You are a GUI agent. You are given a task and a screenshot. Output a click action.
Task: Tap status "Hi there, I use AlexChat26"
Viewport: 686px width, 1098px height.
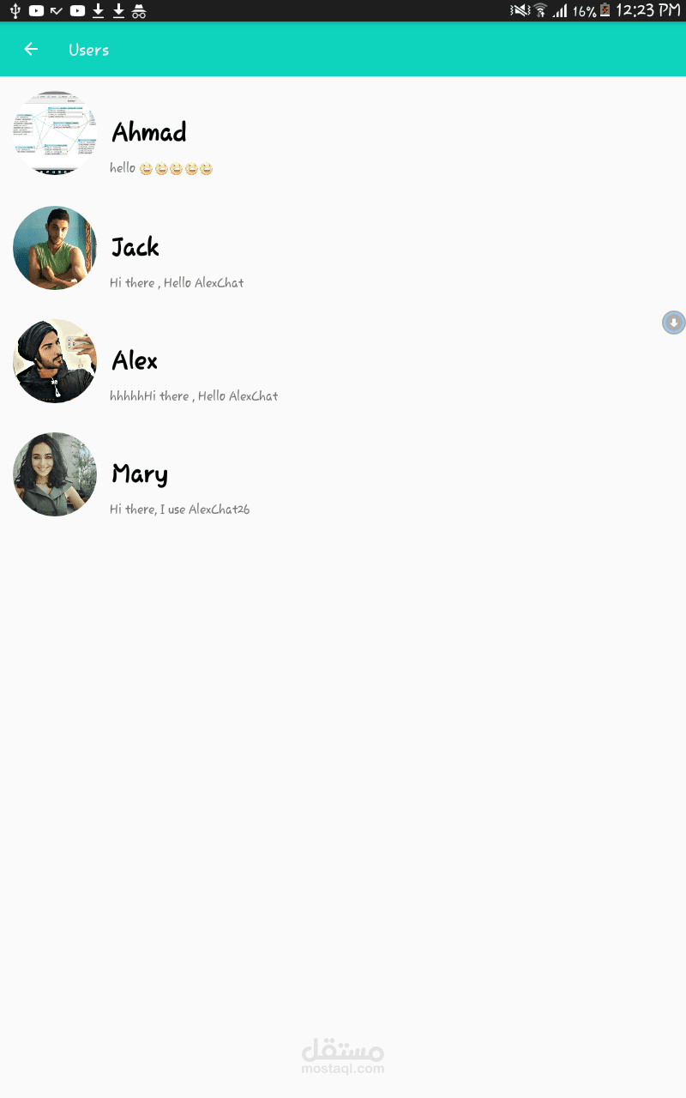point(180,510)
